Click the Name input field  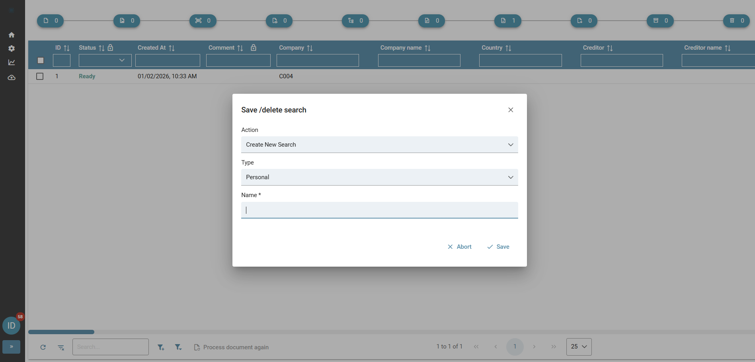[x=379, y=210]
